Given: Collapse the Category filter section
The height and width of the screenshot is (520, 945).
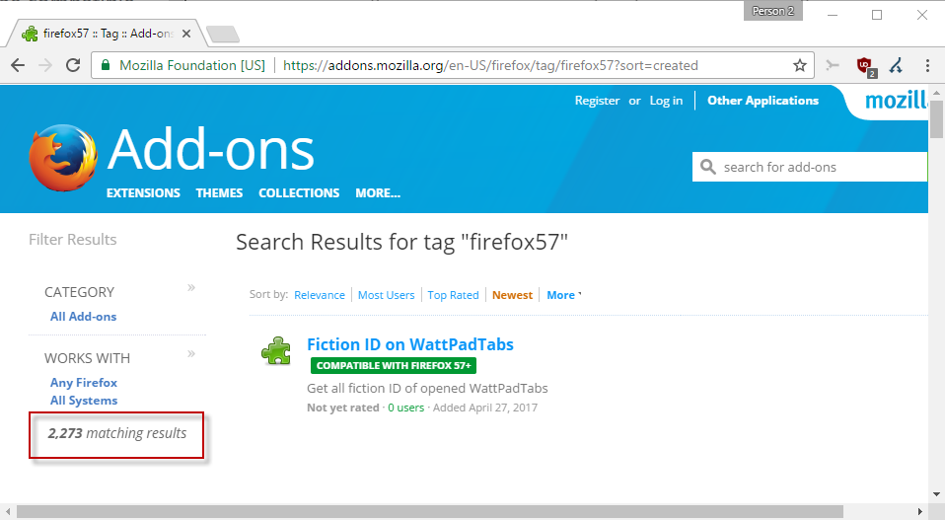Looking at the screenshot, I should pos(191,287).
